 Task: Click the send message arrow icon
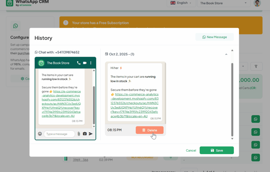point(91,134)
